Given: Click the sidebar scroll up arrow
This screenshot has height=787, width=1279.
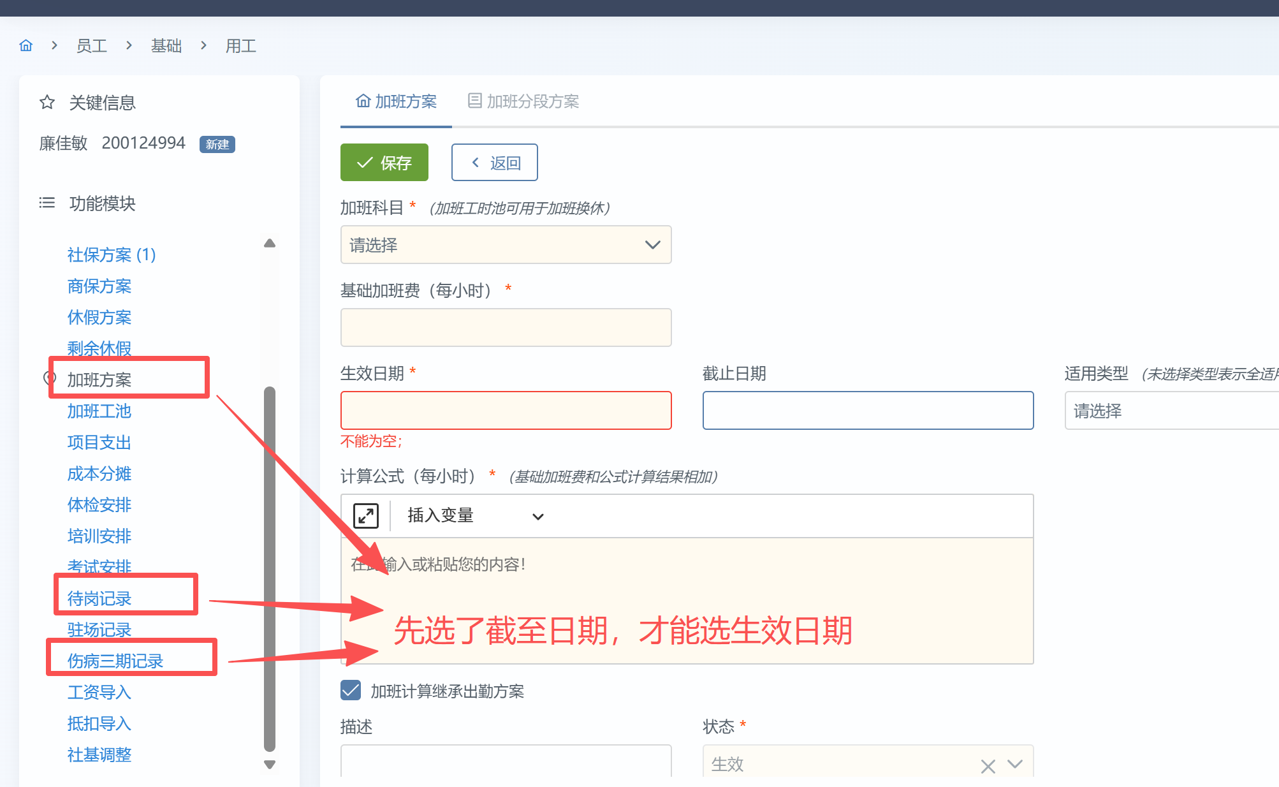Looking at the screenshot, I should pyautogui.click(x=270, y=243).
